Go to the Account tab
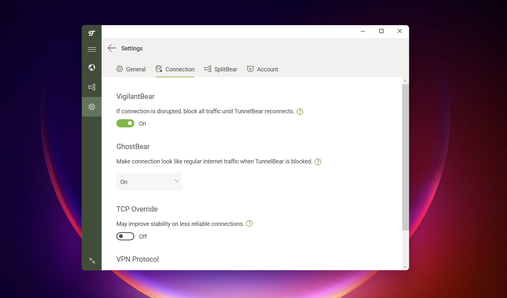Viewport: 507px width, 298px height. [x=263, y=69]
